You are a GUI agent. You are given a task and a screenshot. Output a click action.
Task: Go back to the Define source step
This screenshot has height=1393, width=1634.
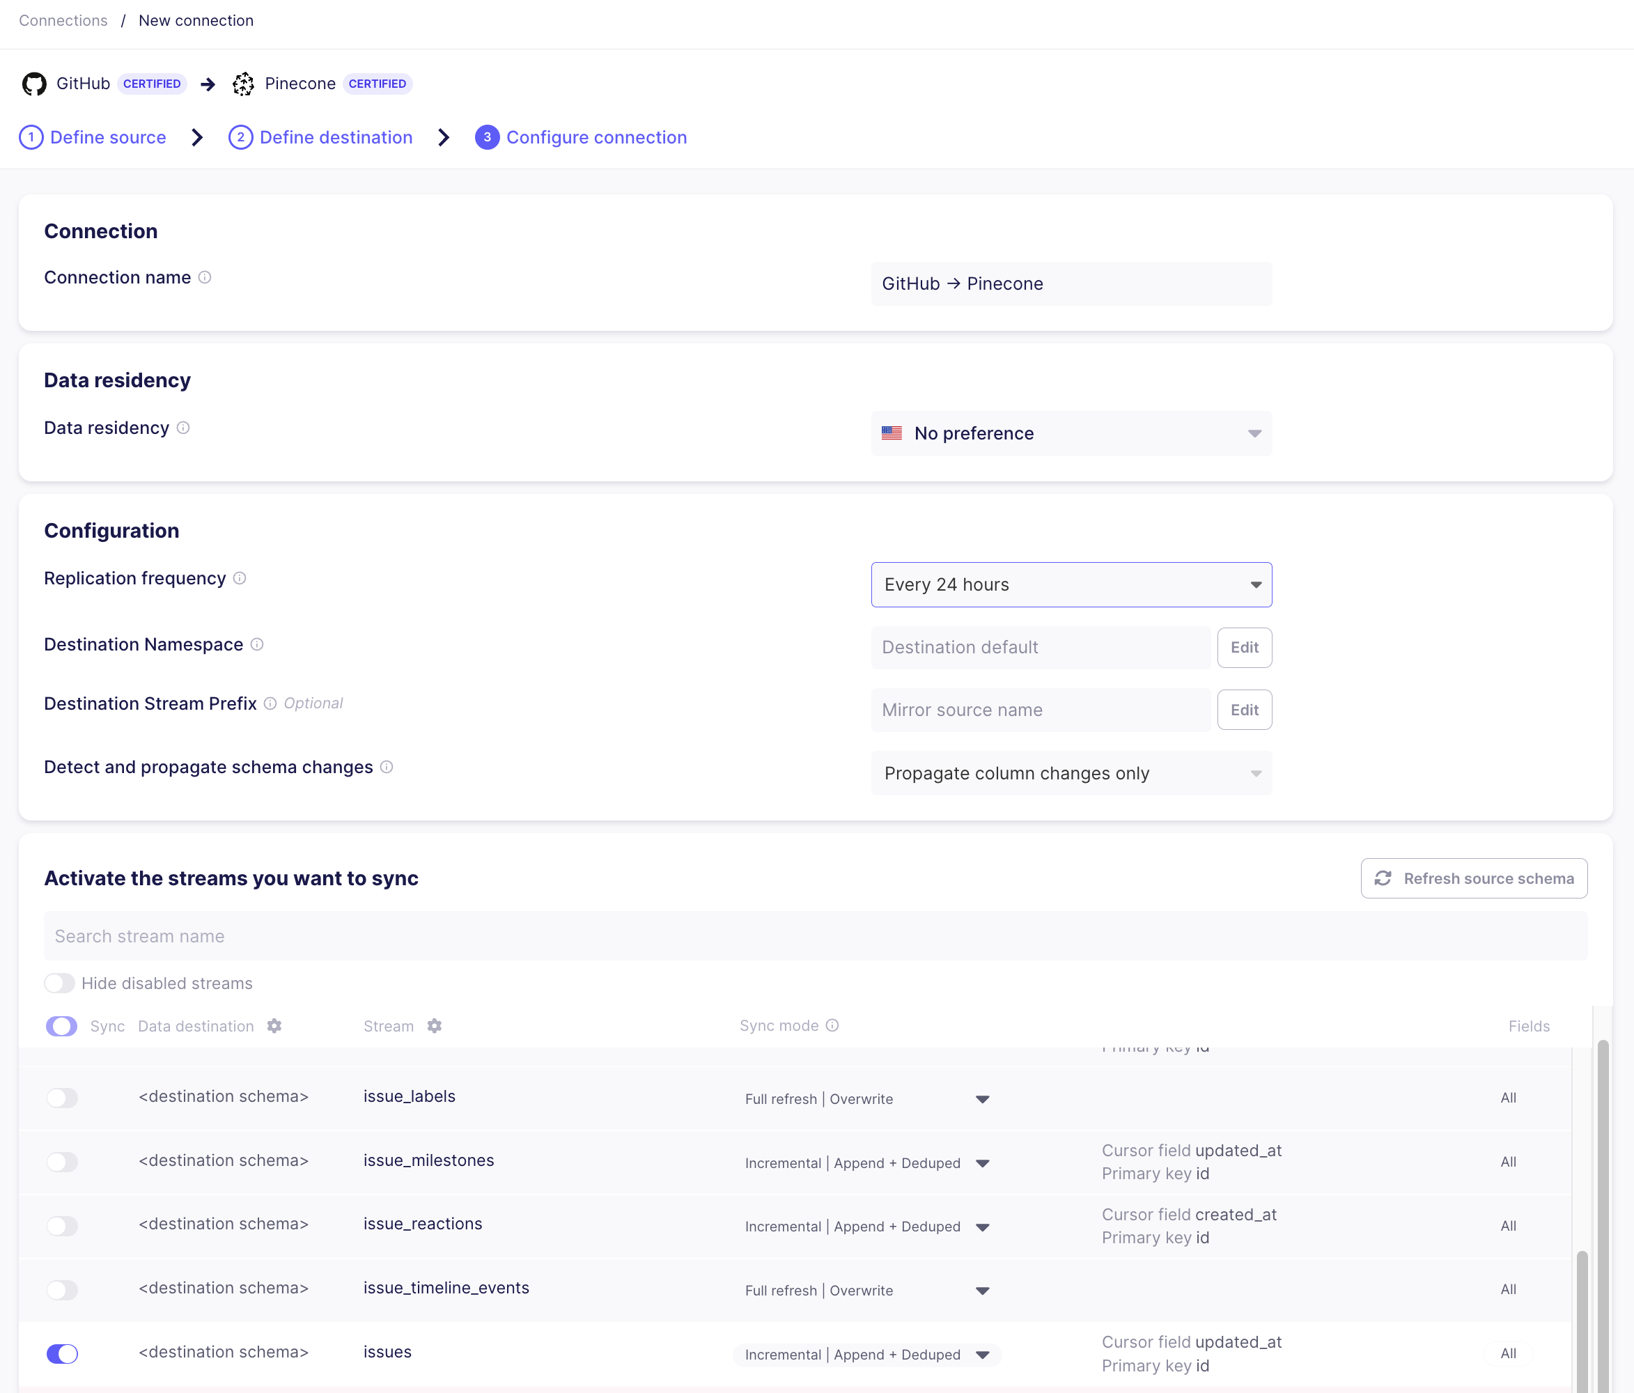coord(93,137)
